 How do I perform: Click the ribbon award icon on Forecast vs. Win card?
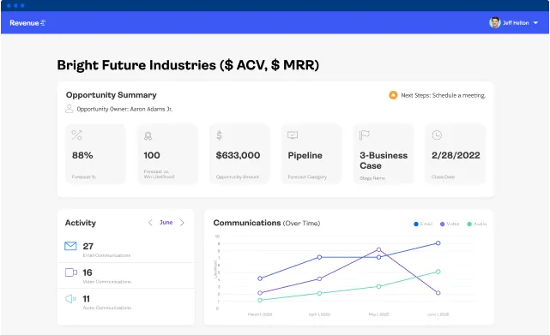(148, 136)
